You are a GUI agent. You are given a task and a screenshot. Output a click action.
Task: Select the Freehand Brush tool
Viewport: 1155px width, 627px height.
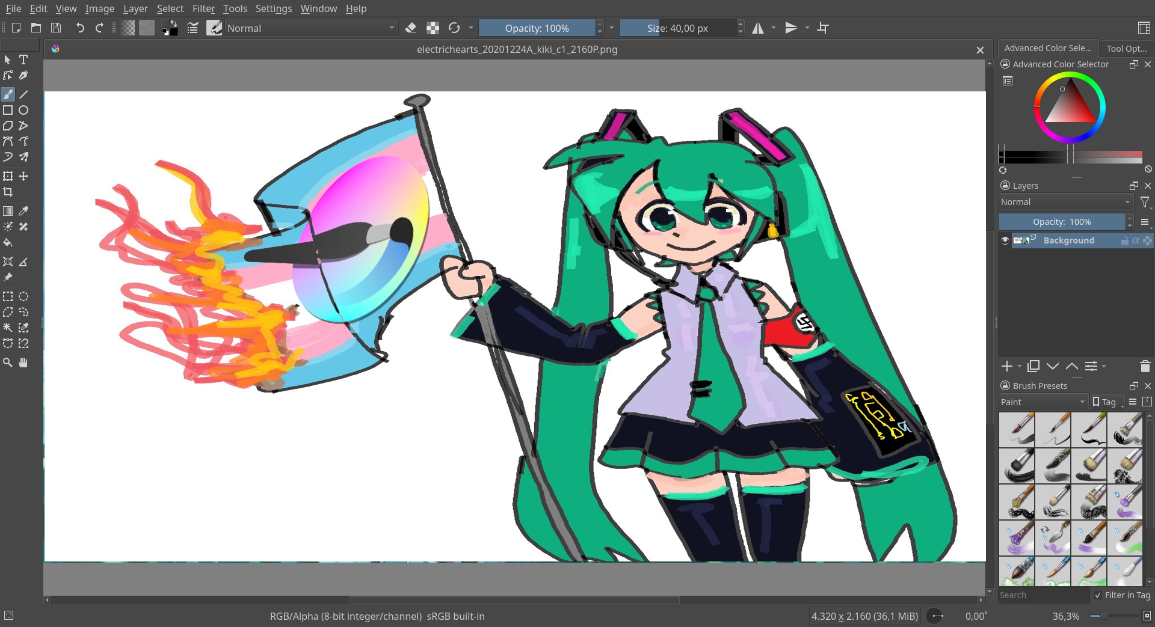point(8,94)
